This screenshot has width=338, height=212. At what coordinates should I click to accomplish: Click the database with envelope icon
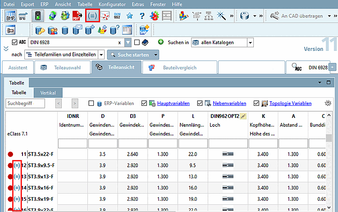77,30
